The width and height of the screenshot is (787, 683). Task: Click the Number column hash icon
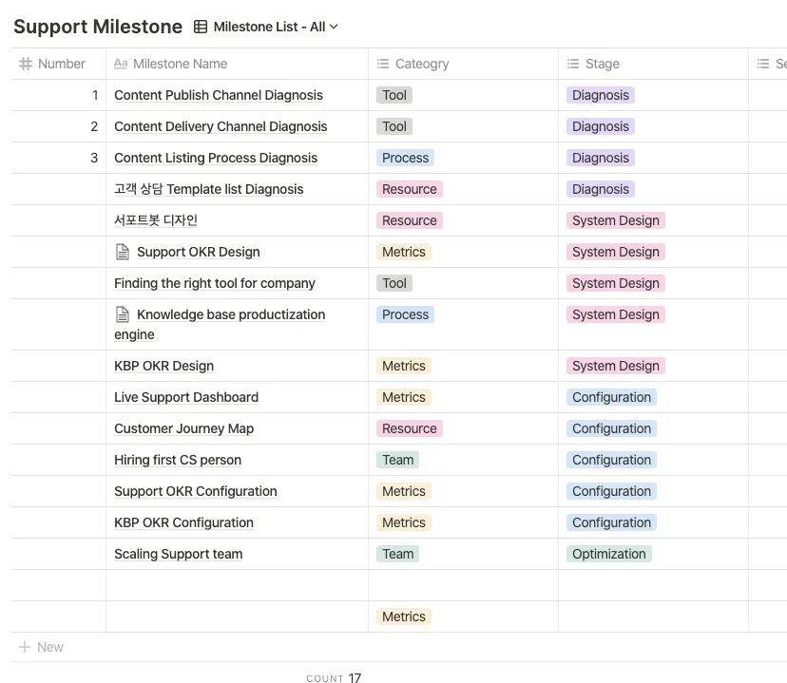coord(26,64)
